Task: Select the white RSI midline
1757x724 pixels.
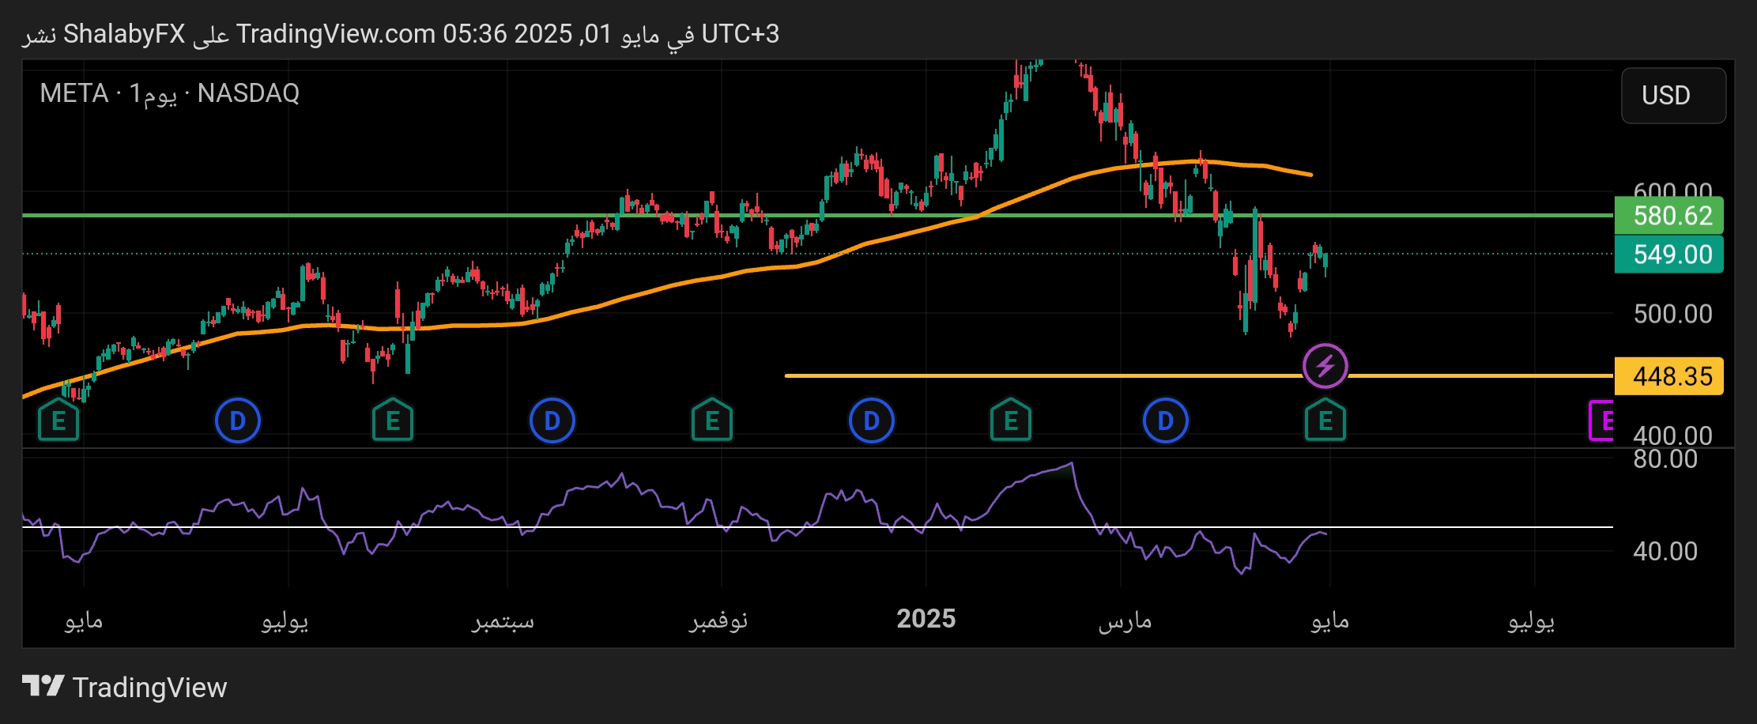Action: tap(817, 526)
